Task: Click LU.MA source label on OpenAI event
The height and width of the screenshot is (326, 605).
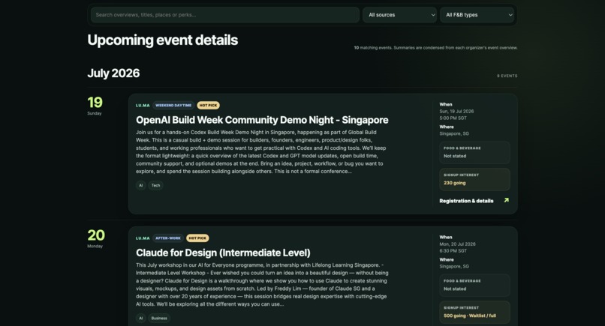Action: click(x=143, y=105)
